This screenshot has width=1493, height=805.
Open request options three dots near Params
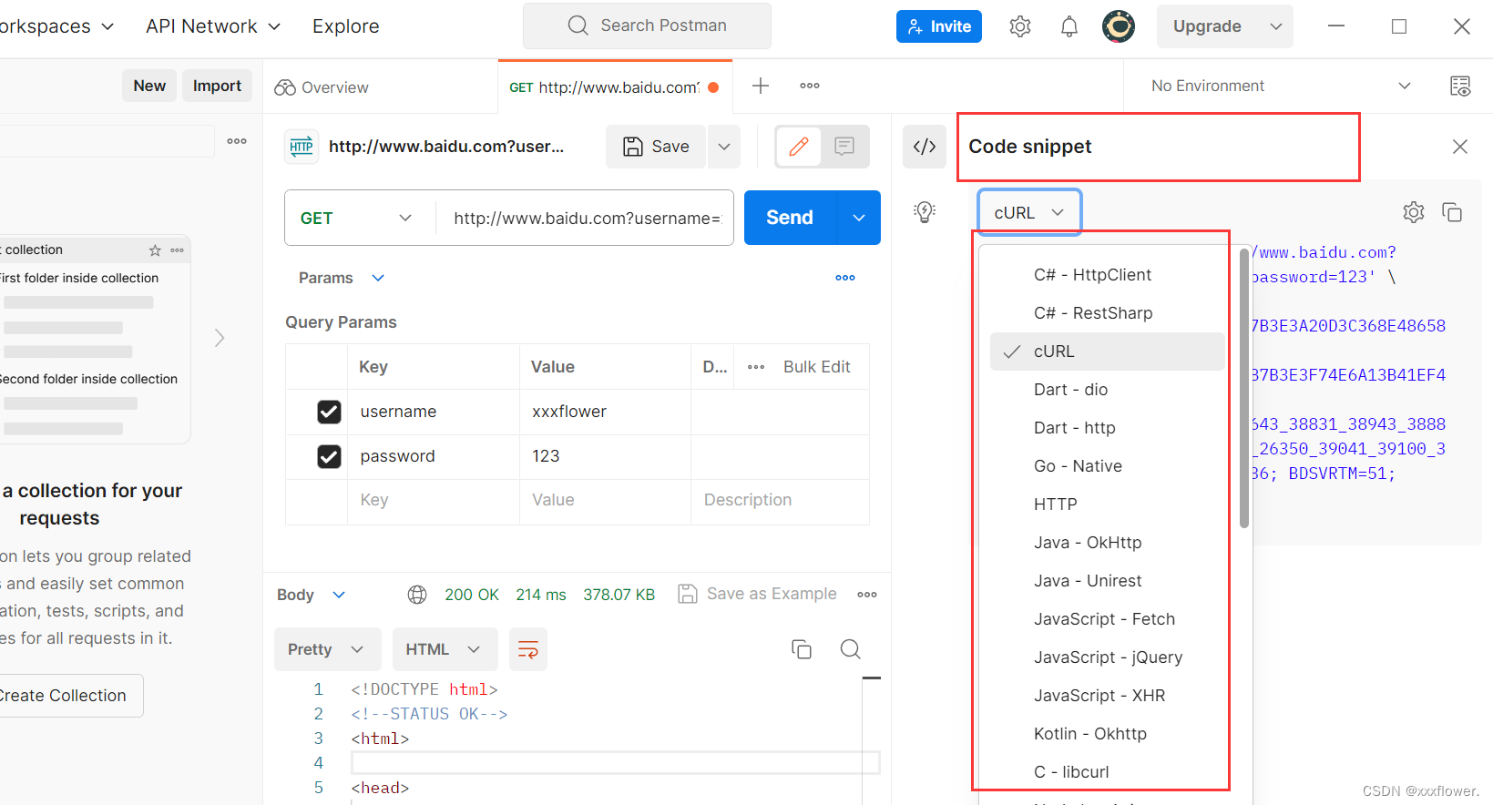click(845, 278)
